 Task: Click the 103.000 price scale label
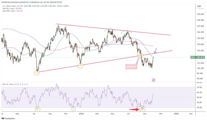click(x=200, y=51)
